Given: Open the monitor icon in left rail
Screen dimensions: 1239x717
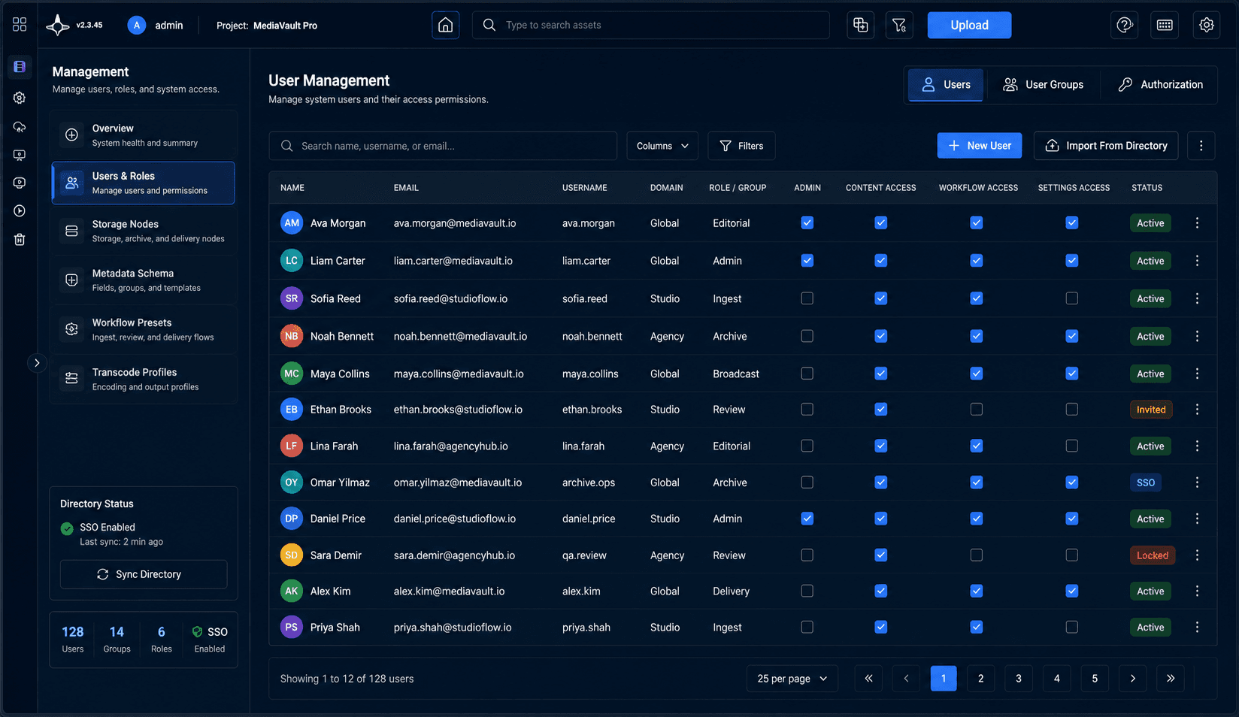Looking at the screenshot, I should (x=20, y=155).
